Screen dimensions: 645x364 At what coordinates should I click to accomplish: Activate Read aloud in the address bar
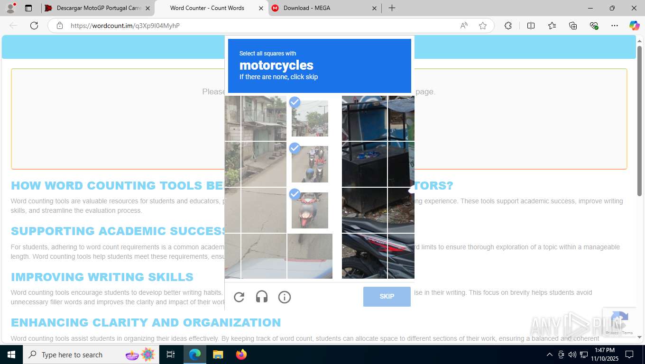click(x=464, y=26)
